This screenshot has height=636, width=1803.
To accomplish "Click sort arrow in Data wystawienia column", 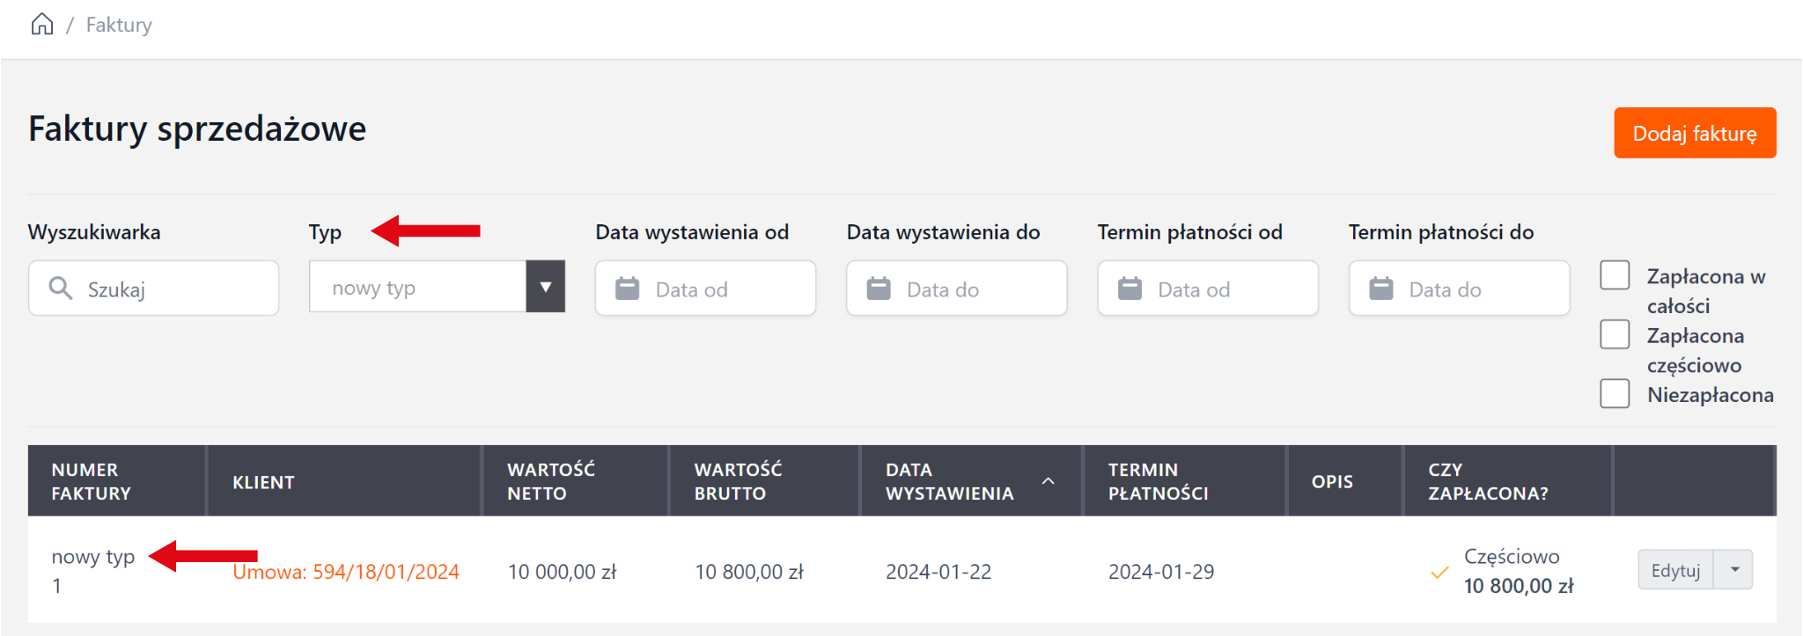I will [1048, 481].
